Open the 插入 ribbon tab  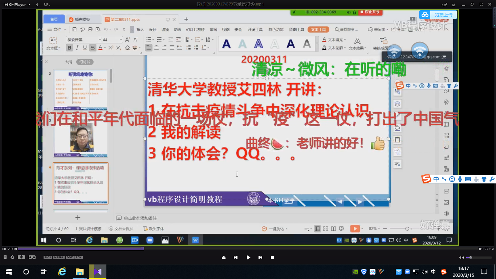(140, 29)
